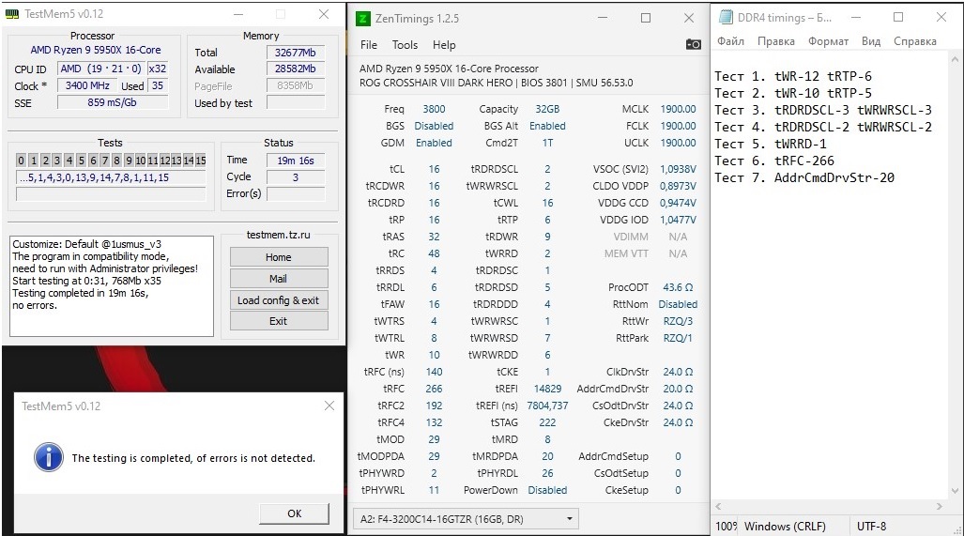Image resolution: width=964 pixels, height=536 pixels.
Task: Open the Help menu in ZenTimings
Action: click(x=444, y=45)
